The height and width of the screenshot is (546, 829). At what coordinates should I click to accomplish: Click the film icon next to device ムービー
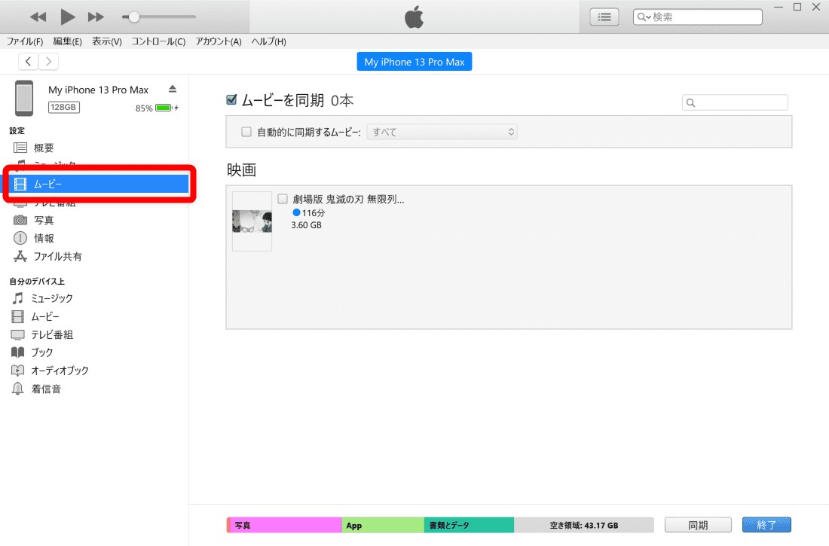click(18, 316)
